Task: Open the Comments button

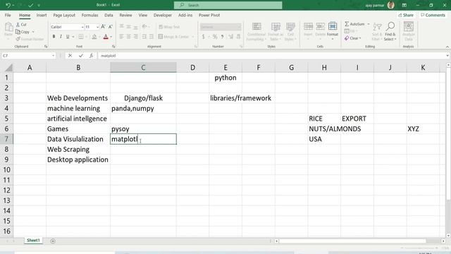Action: 433,15
